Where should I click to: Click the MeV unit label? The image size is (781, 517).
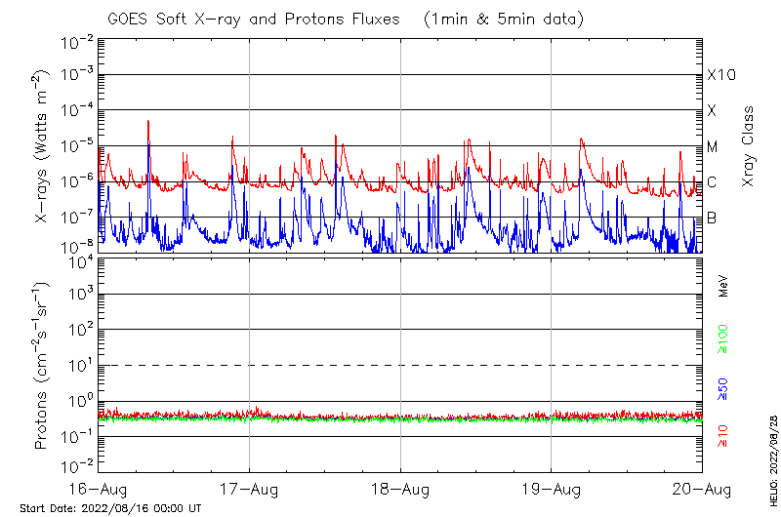click(x=723, y=286)
